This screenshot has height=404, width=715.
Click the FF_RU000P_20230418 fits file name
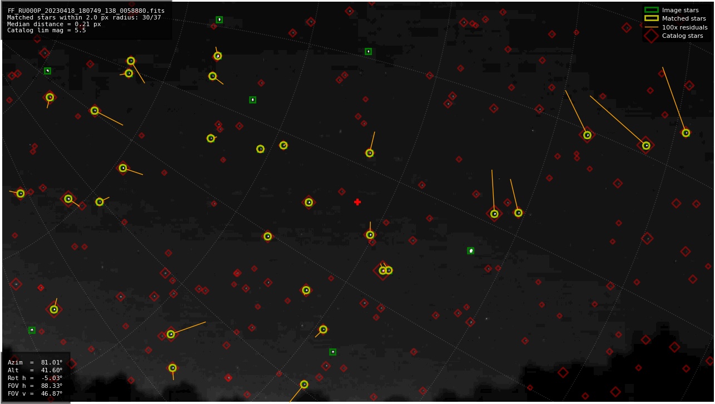(x=86, y=11)
